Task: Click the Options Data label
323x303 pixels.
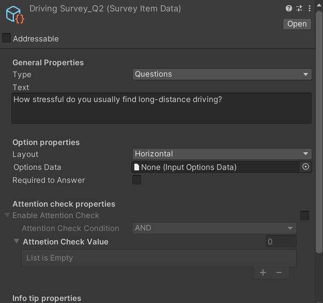Action: click(x=37, y=167)
